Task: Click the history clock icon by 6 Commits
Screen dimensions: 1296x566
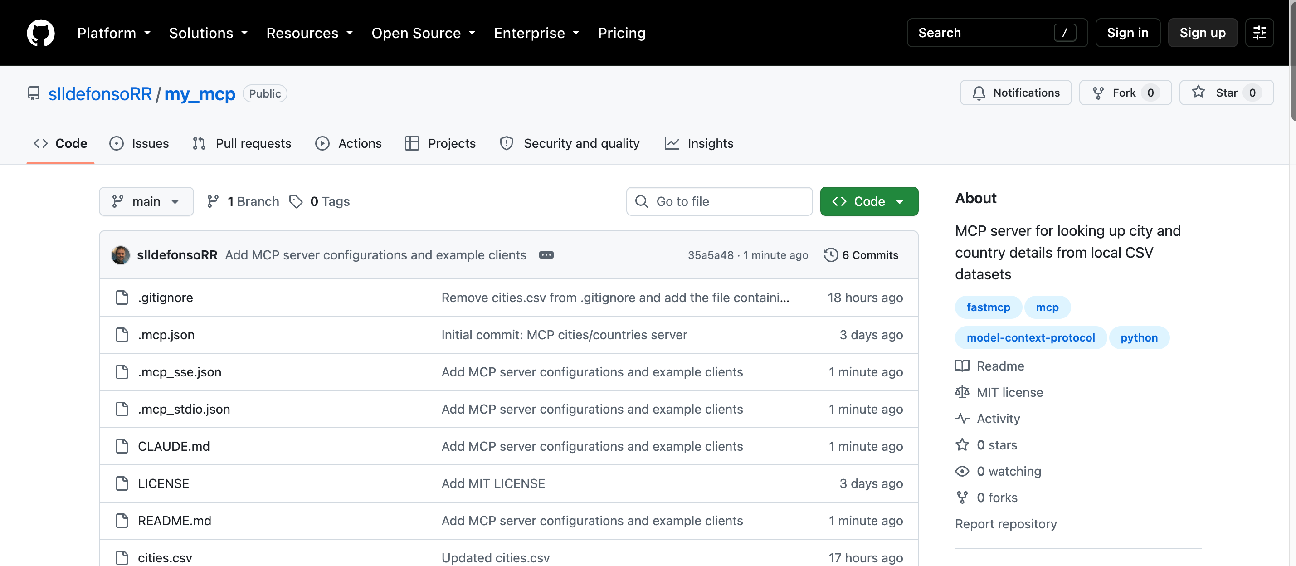Action: (831, 255)
